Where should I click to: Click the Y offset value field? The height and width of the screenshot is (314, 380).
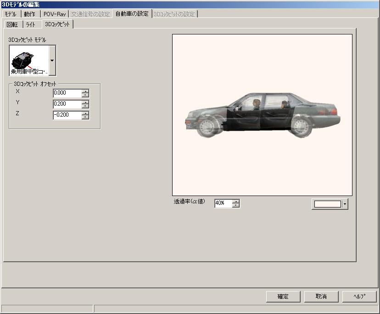click(67, 104)
